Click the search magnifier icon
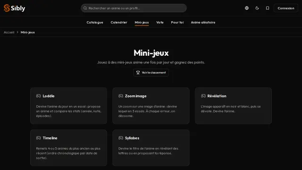This screenshot has height=170, width=302. [x=85, y=8]
